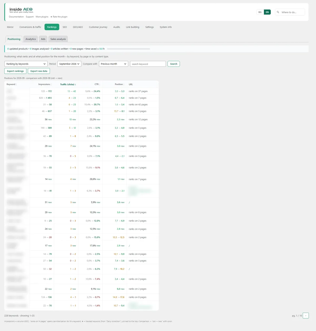
Task: Select the Positioning tab
Action: [x=14, y=39]
